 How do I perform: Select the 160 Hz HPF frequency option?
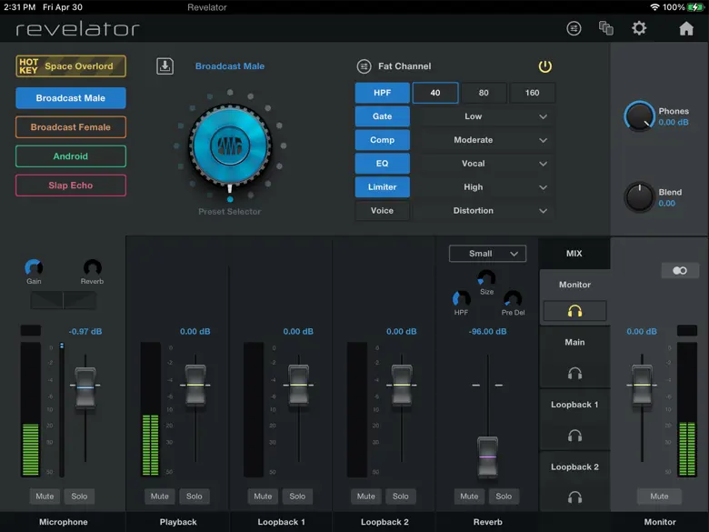(532, 93)
